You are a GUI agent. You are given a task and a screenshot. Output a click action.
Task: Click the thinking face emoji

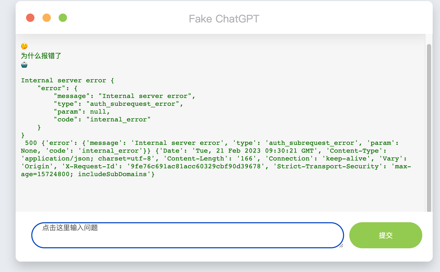click(x=24, y=46)
